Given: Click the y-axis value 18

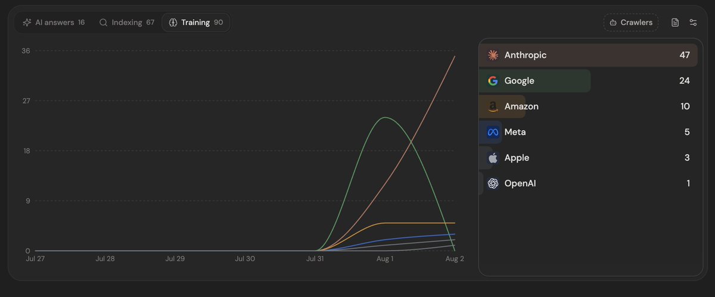Looking at the screenshot, I should (x=26, y=151).
